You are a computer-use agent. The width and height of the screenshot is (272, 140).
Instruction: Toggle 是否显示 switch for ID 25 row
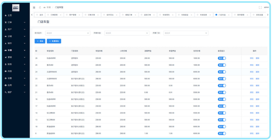222,65
